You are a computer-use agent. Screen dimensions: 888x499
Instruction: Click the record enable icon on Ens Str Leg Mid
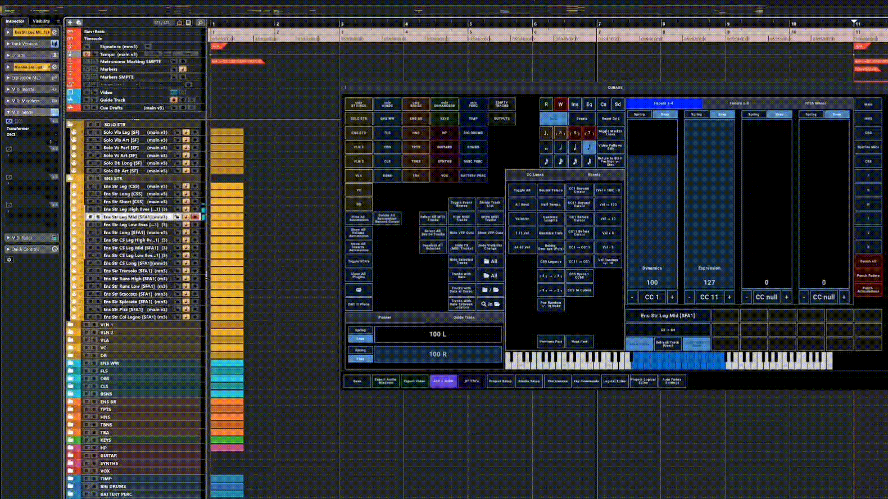coord(195,217)
